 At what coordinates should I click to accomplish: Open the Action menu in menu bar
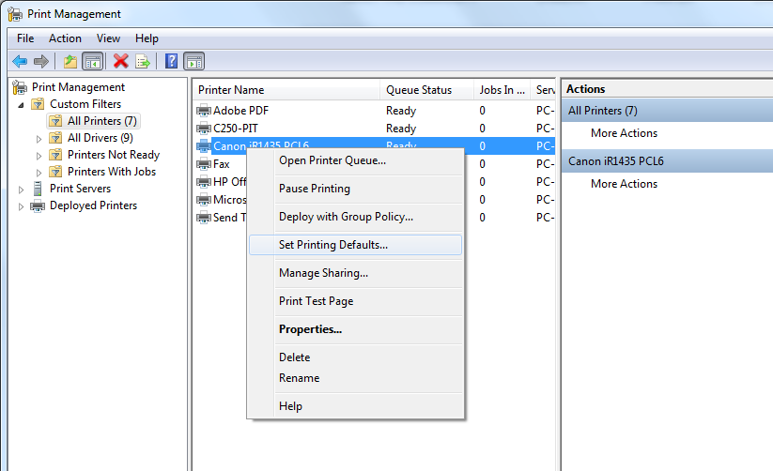pyautogui.click(x=65, y=38)
